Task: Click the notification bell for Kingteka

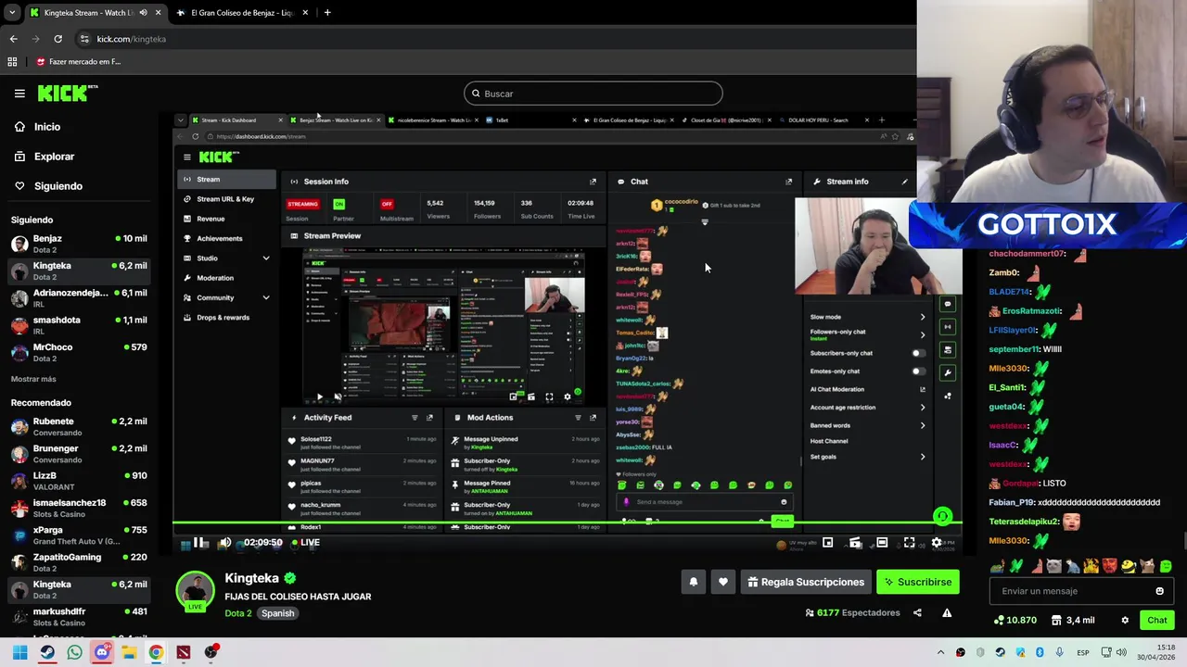Action: 693,582
